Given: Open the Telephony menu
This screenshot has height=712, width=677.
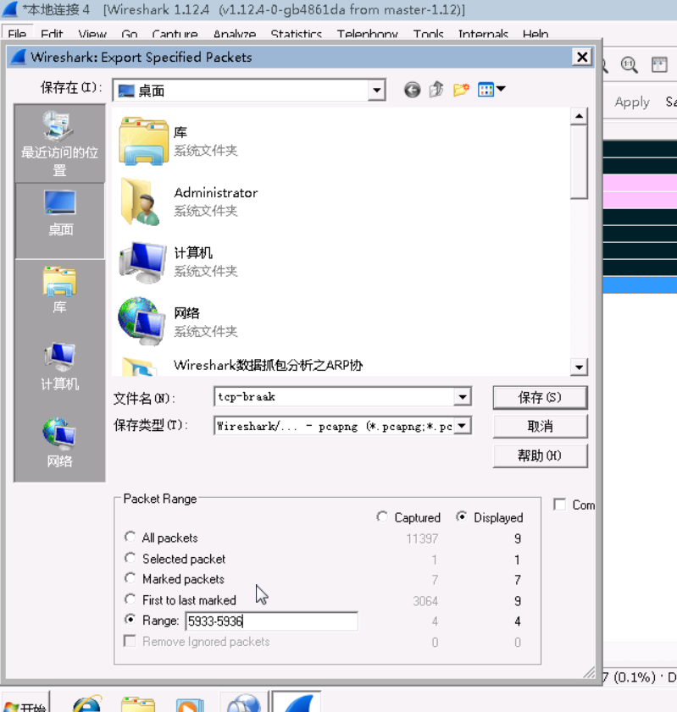Looking at the screenshot, I should (x=367, y=35).
